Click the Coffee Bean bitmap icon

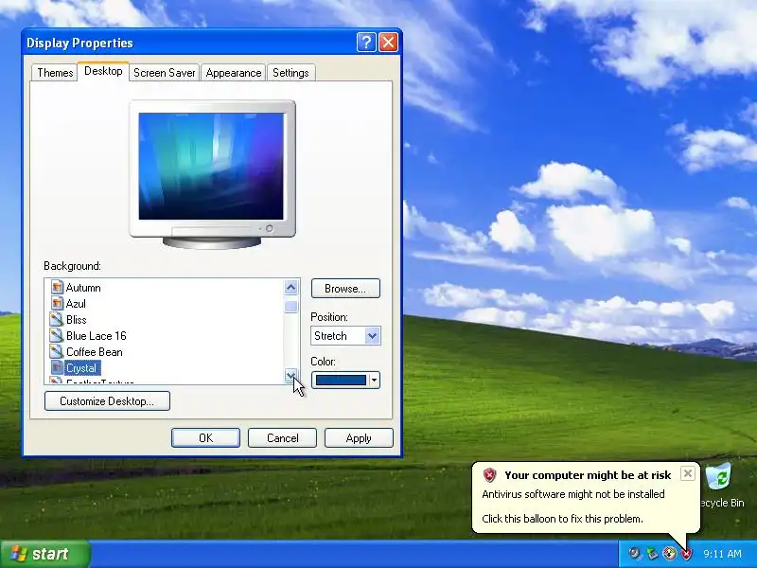tap(57, 351)
